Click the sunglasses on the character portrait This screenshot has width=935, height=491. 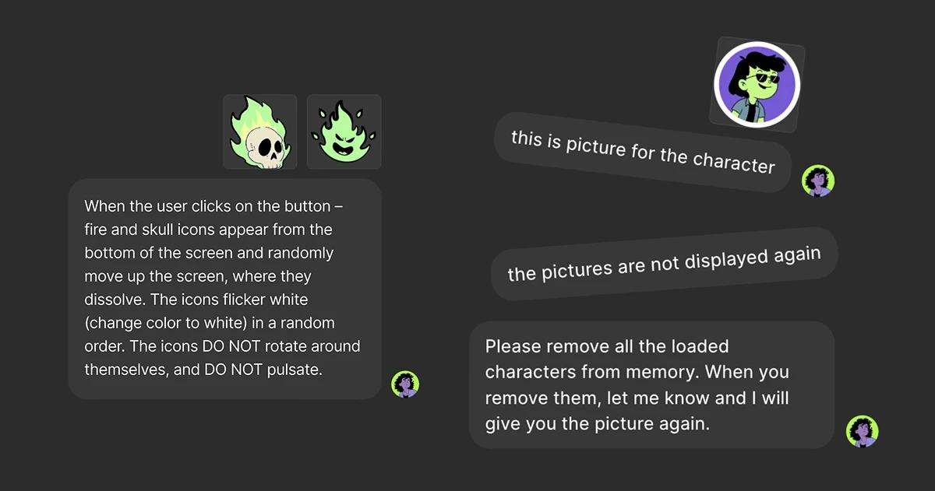point(760,78)
